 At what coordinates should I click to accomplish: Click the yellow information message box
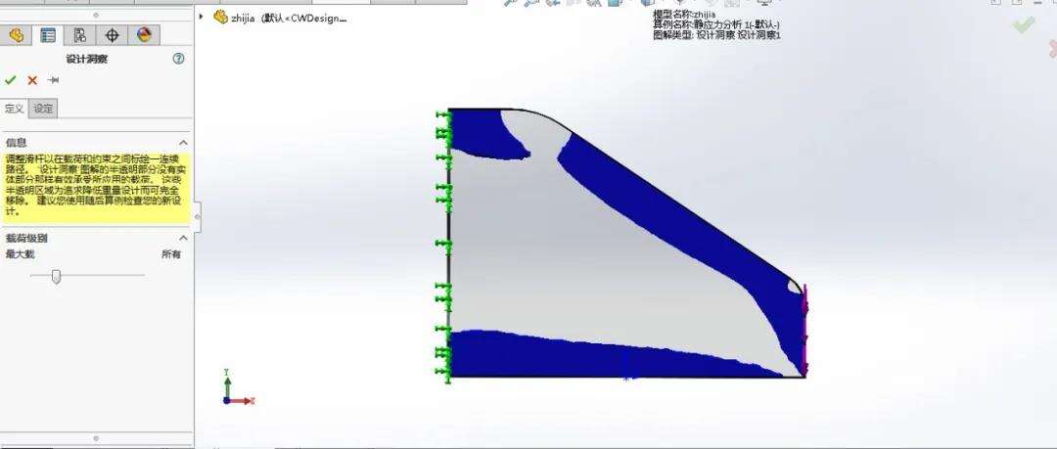(x=95, y=184)
